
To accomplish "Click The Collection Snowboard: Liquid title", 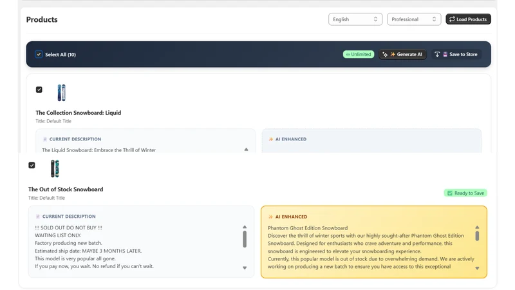I will pyautogui.click(x=78, y=113).
